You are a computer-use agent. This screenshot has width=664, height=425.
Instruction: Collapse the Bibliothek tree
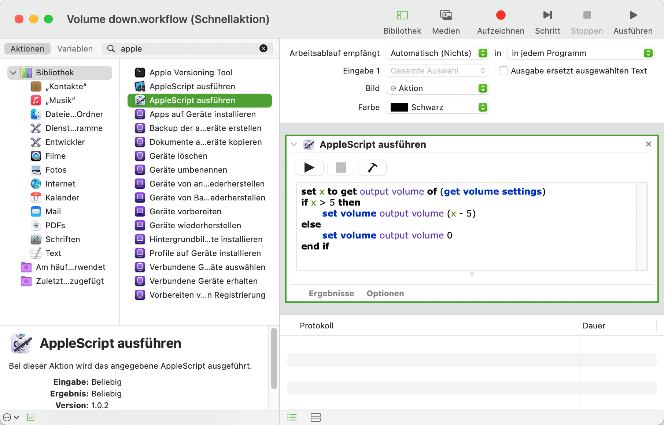click(13, 73)
